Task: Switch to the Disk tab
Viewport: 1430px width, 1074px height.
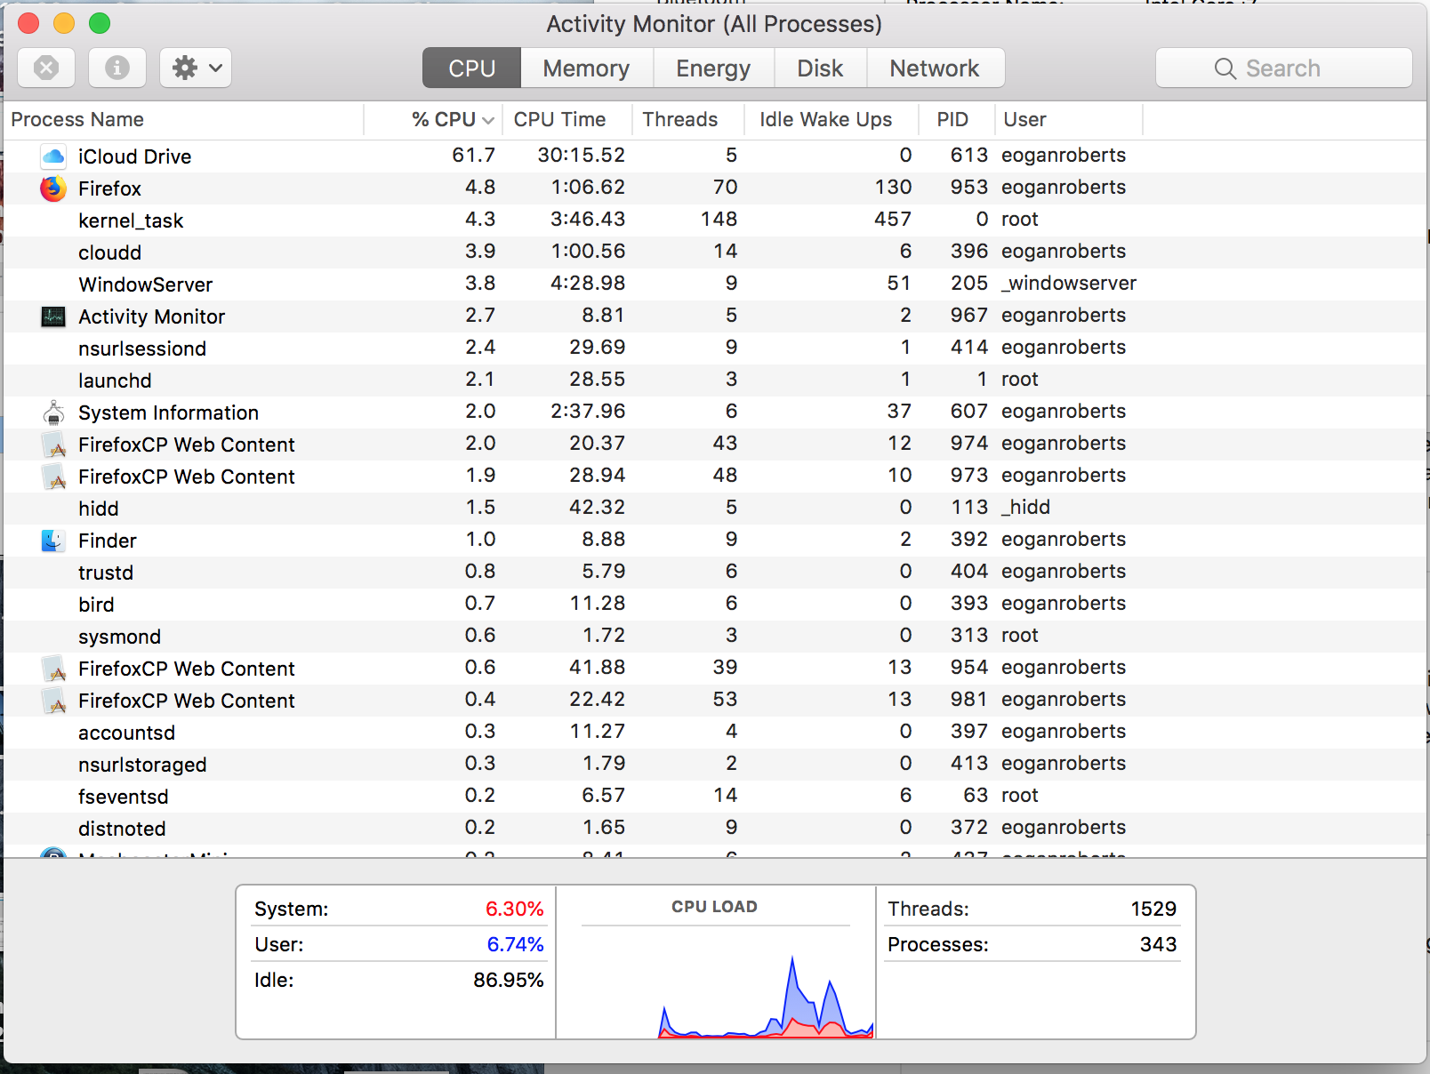Action: (x=820, y=68)
